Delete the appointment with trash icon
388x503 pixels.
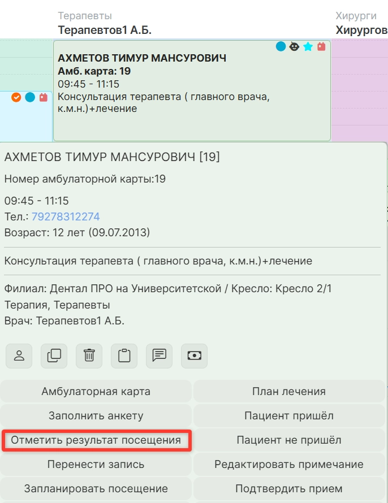point(89,355)
